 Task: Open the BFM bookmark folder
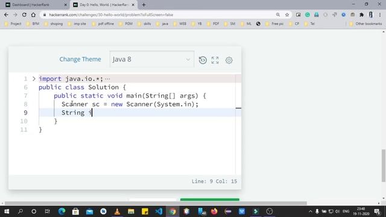[33, 24]
